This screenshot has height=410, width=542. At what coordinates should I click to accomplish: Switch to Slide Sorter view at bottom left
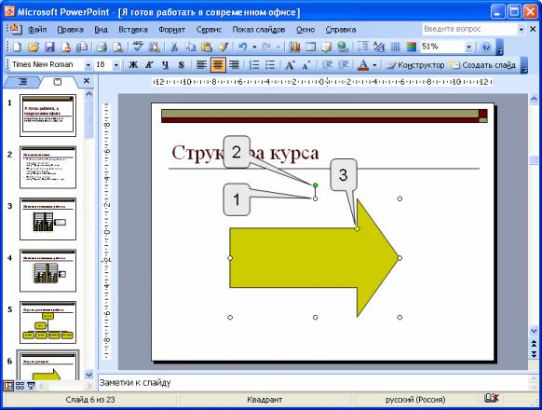click(20, 386)
